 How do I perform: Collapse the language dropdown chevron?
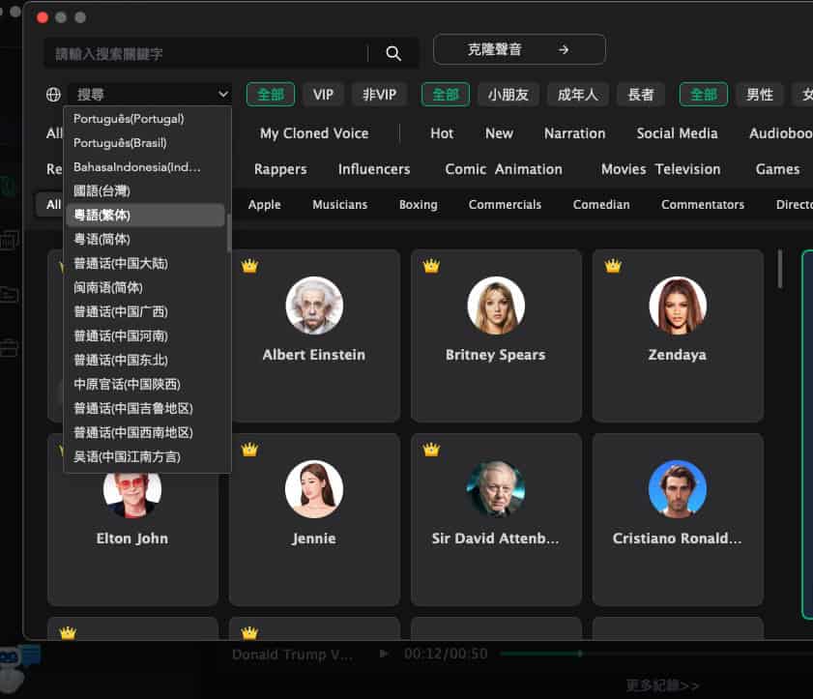223,95
